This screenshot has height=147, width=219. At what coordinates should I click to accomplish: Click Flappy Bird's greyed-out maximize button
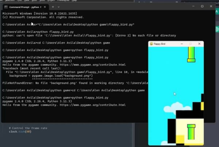pos(190,44)
